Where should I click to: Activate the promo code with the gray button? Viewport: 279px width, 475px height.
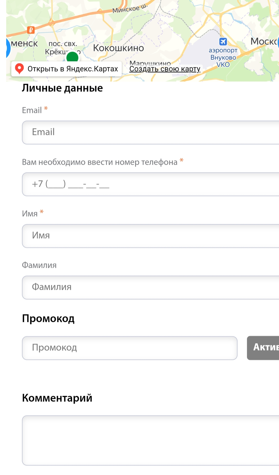pyautogui.click(x=263, y=348)
